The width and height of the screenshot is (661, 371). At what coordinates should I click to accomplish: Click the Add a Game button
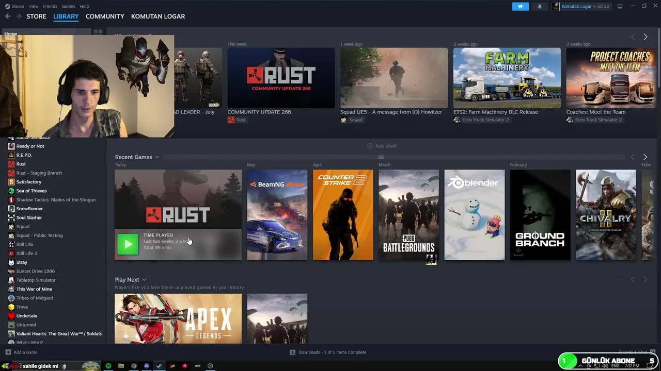click(21, 352)
